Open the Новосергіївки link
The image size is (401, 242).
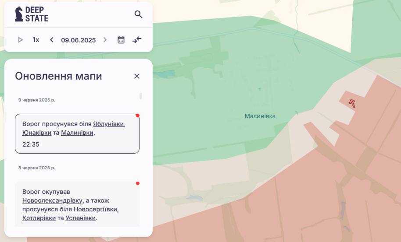point(95,209)
